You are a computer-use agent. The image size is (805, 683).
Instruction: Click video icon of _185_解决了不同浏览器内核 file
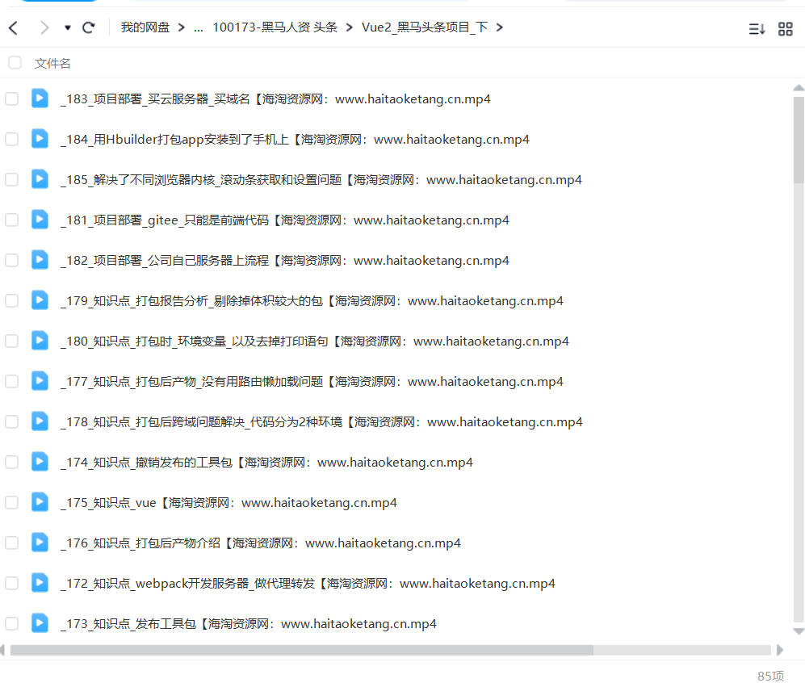click(x=40, y=179)
